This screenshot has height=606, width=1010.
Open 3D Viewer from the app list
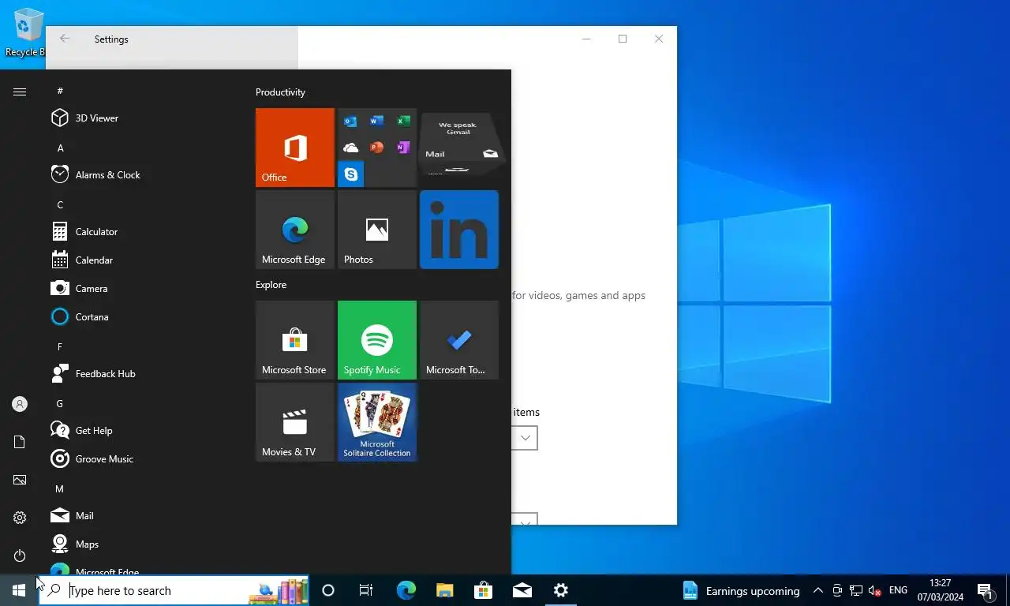142,118
